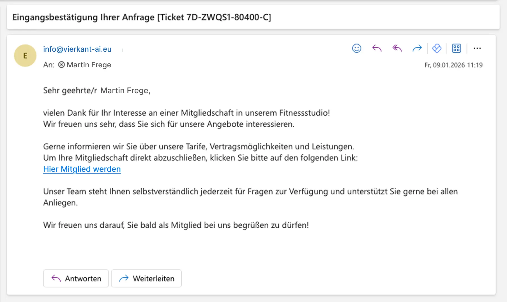The height and width of the screenshot is (302, 507).
Task: Click the 'Sehr geehrte/r Martin Frege' greeting
Action: pyautogui.click(x=97, y=90)
